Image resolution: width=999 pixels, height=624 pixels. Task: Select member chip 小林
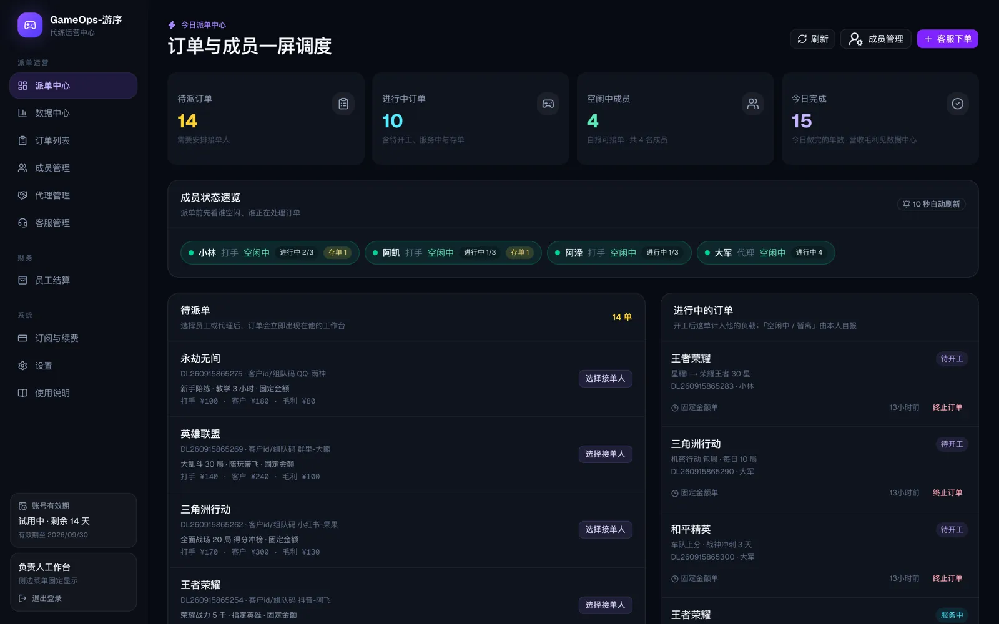point(270,253)
